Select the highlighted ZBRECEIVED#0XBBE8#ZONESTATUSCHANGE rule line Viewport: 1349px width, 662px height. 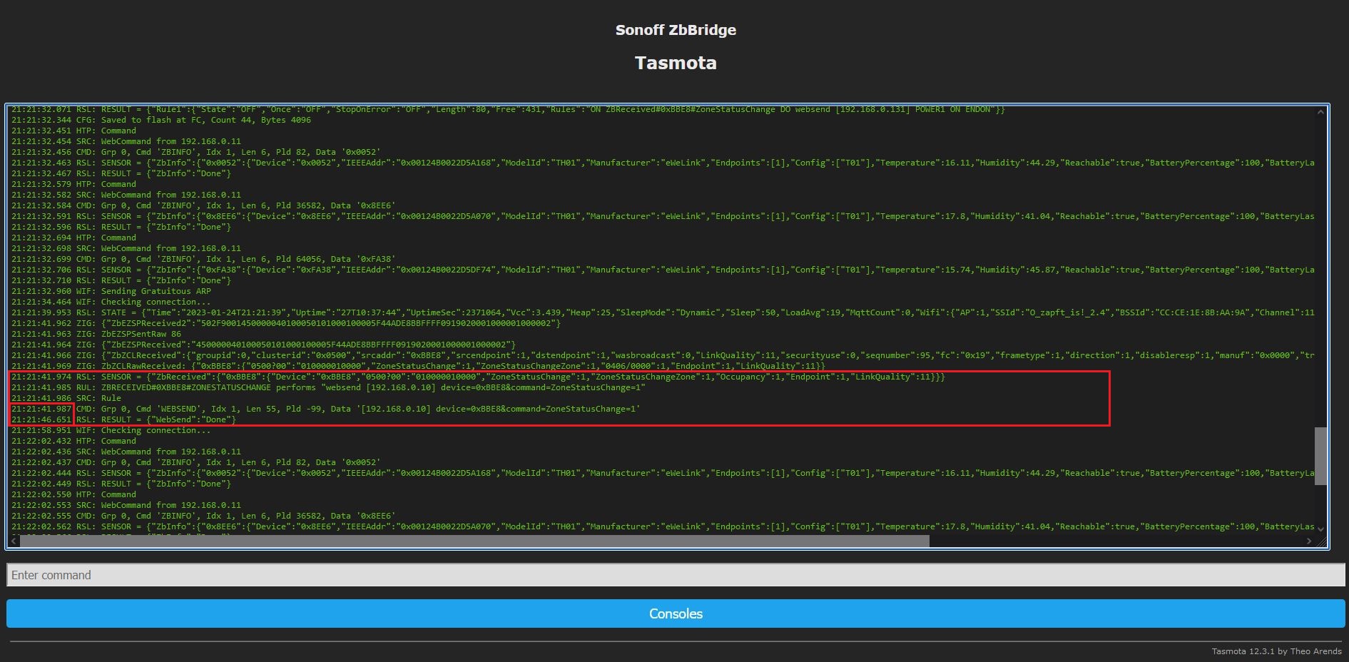point(328,387)
